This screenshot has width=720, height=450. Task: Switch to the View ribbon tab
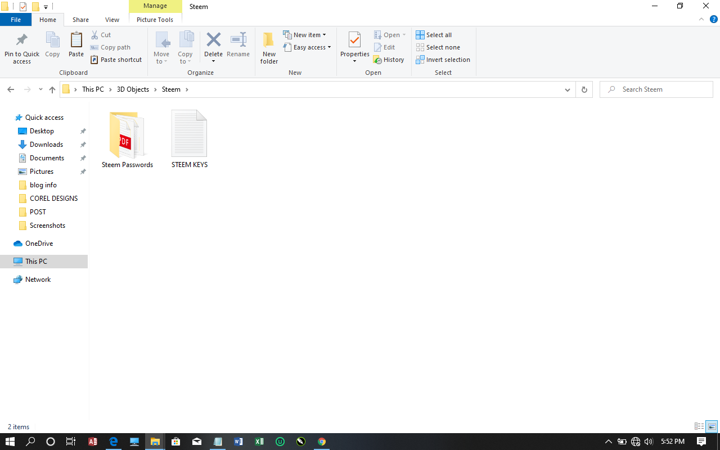pos(112,19)
